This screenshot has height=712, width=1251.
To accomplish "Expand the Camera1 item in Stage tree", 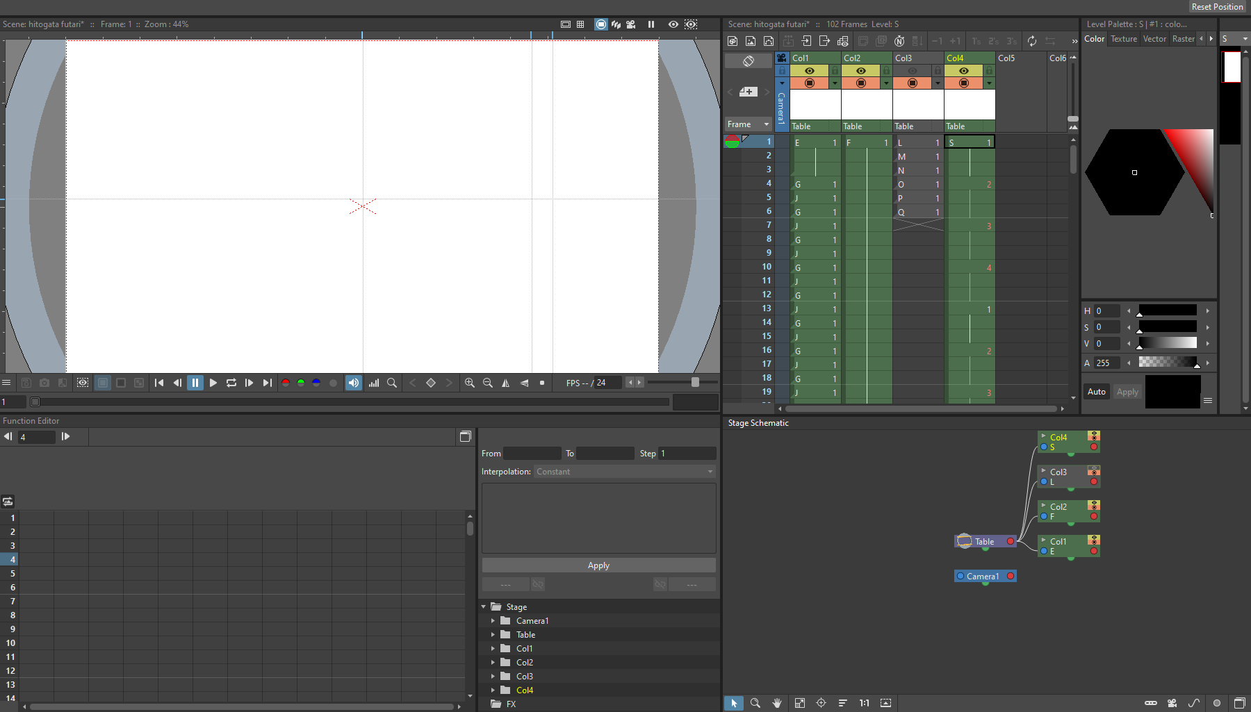I will click(x=494, y=620).
